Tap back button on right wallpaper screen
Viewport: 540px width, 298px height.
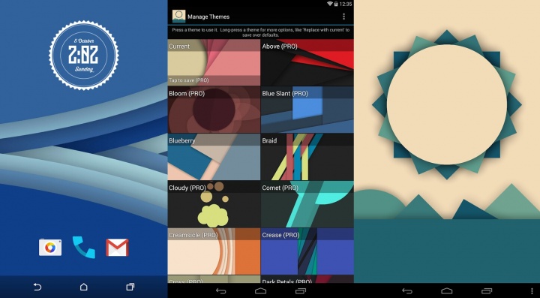(x=407, y=291)
